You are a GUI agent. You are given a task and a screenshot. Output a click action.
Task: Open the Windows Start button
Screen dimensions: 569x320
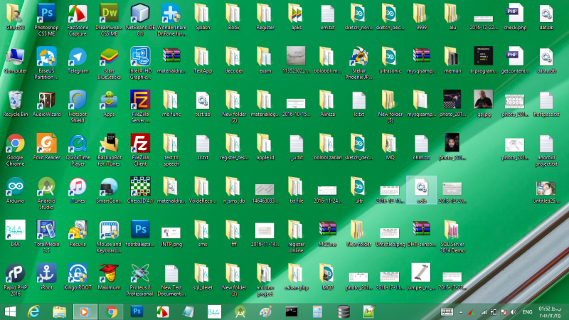[x=10, y=311]
